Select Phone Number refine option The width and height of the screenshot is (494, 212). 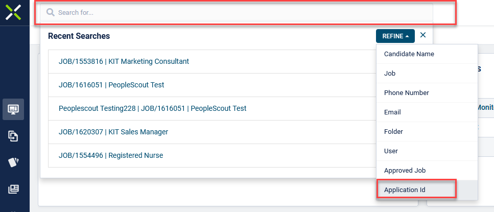[407, 93]
